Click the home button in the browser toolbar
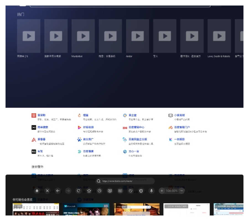249x221 pixels. click(37, 191)
